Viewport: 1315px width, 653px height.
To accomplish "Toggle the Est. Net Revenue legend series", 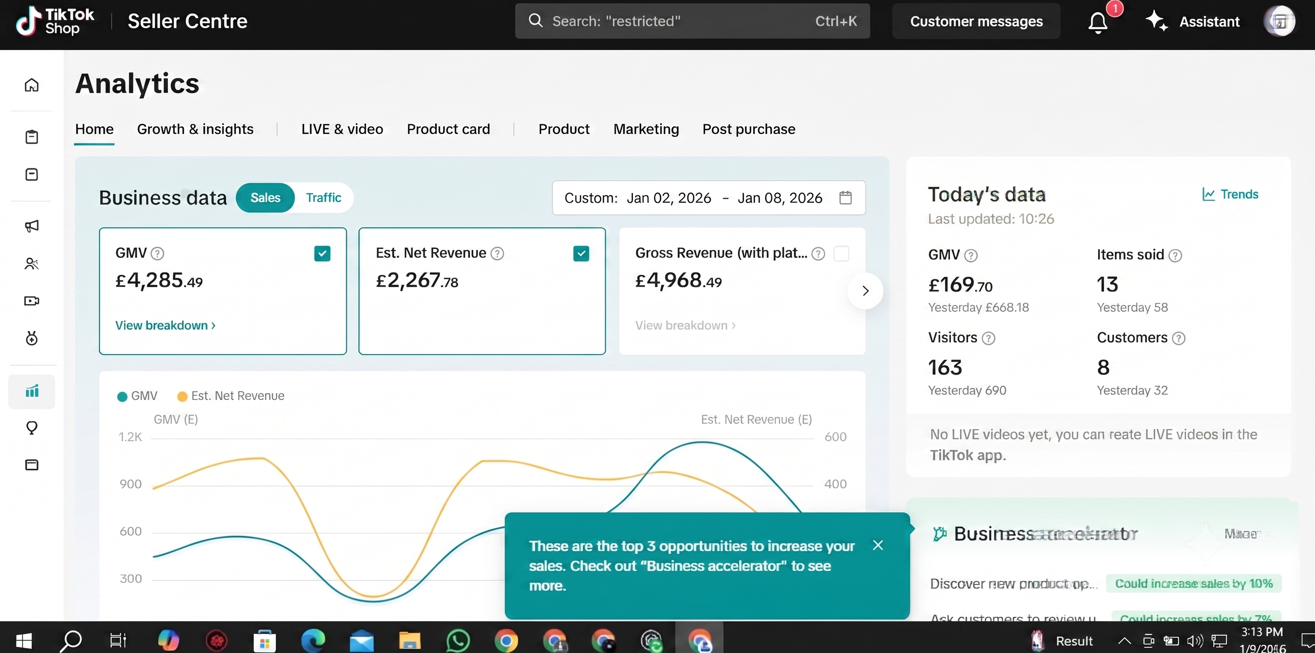I will 231,396.
